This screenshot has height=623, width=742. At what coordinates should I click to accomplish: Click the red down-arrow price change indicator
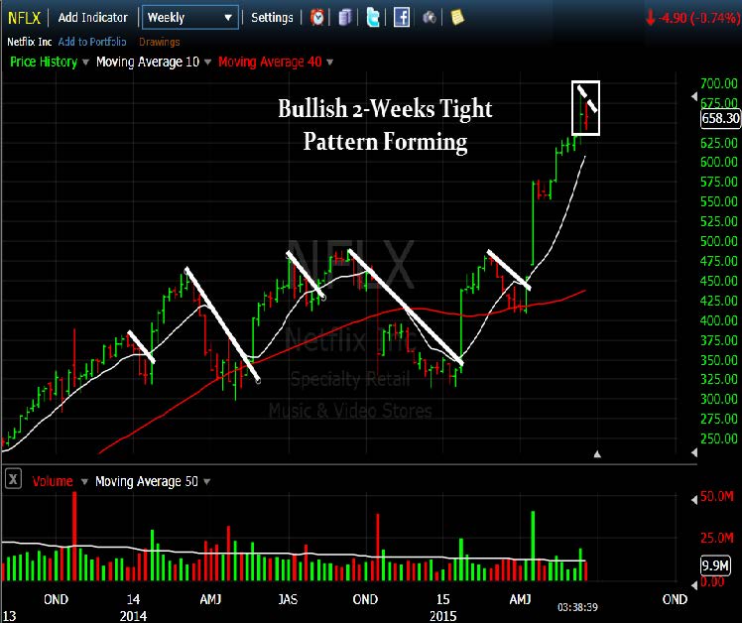point(650,18)
